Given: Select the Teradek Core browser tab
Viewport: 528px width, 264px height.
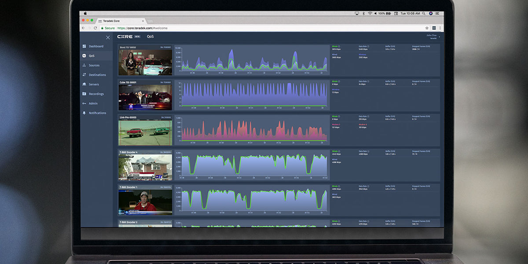Looking at the screenshot, I should pos(121,21).
